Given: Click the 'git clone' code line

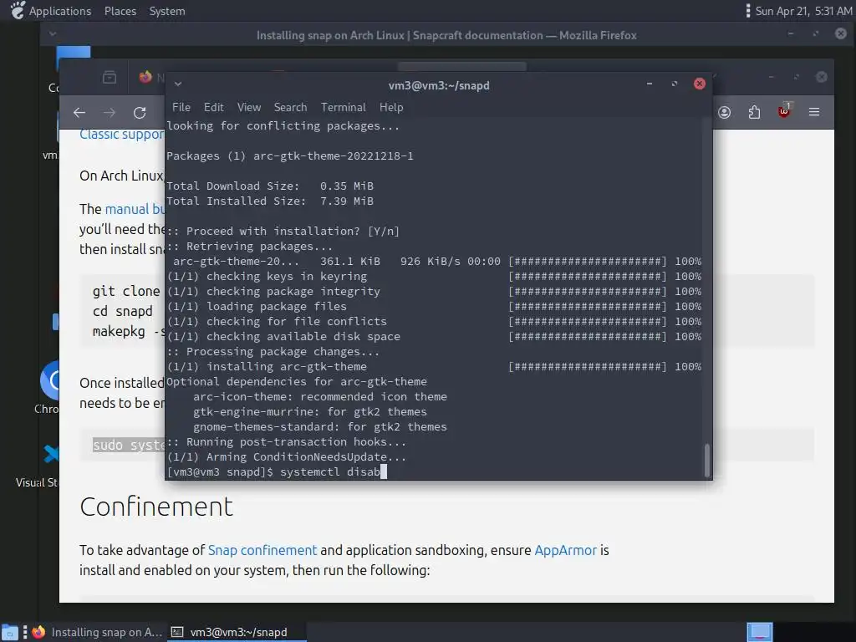Looking at the screenshot, I should click(126, 291).
